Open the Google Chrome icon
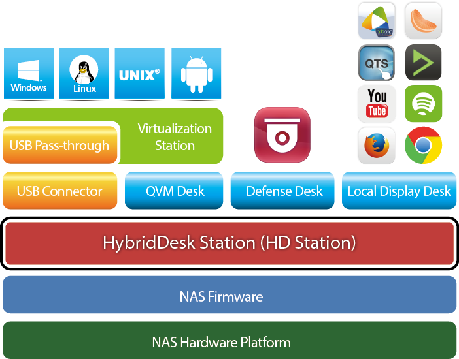 (x=423, y=145)
